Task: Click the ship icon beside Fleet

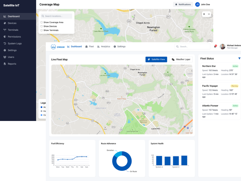Action: [86, 46]
